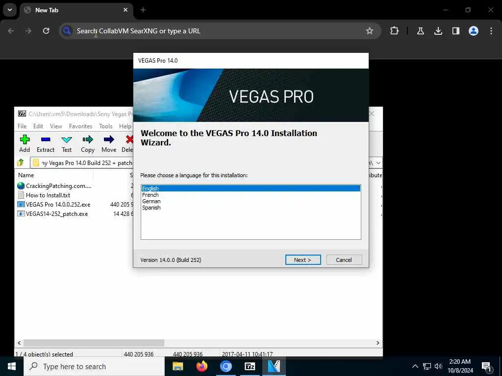The image size is (502, 376).
Task: Switch to VEGAS installer taskbar icon
Action: pos(274,366)
